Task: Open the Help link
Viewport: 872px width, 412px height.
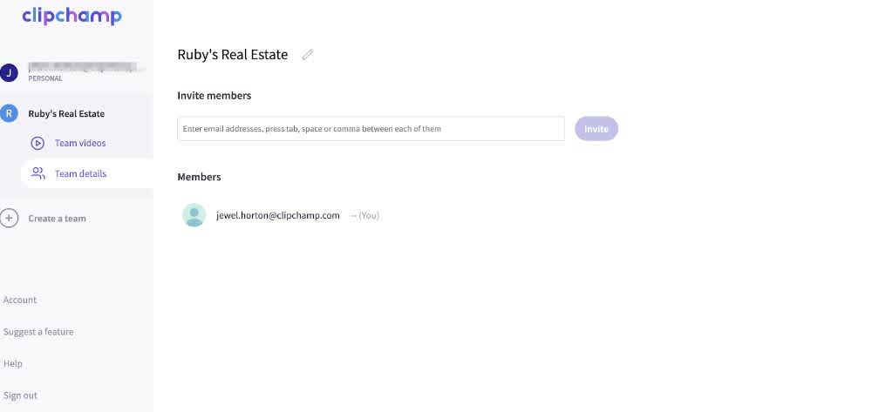Action: click(x=13, y=364)
